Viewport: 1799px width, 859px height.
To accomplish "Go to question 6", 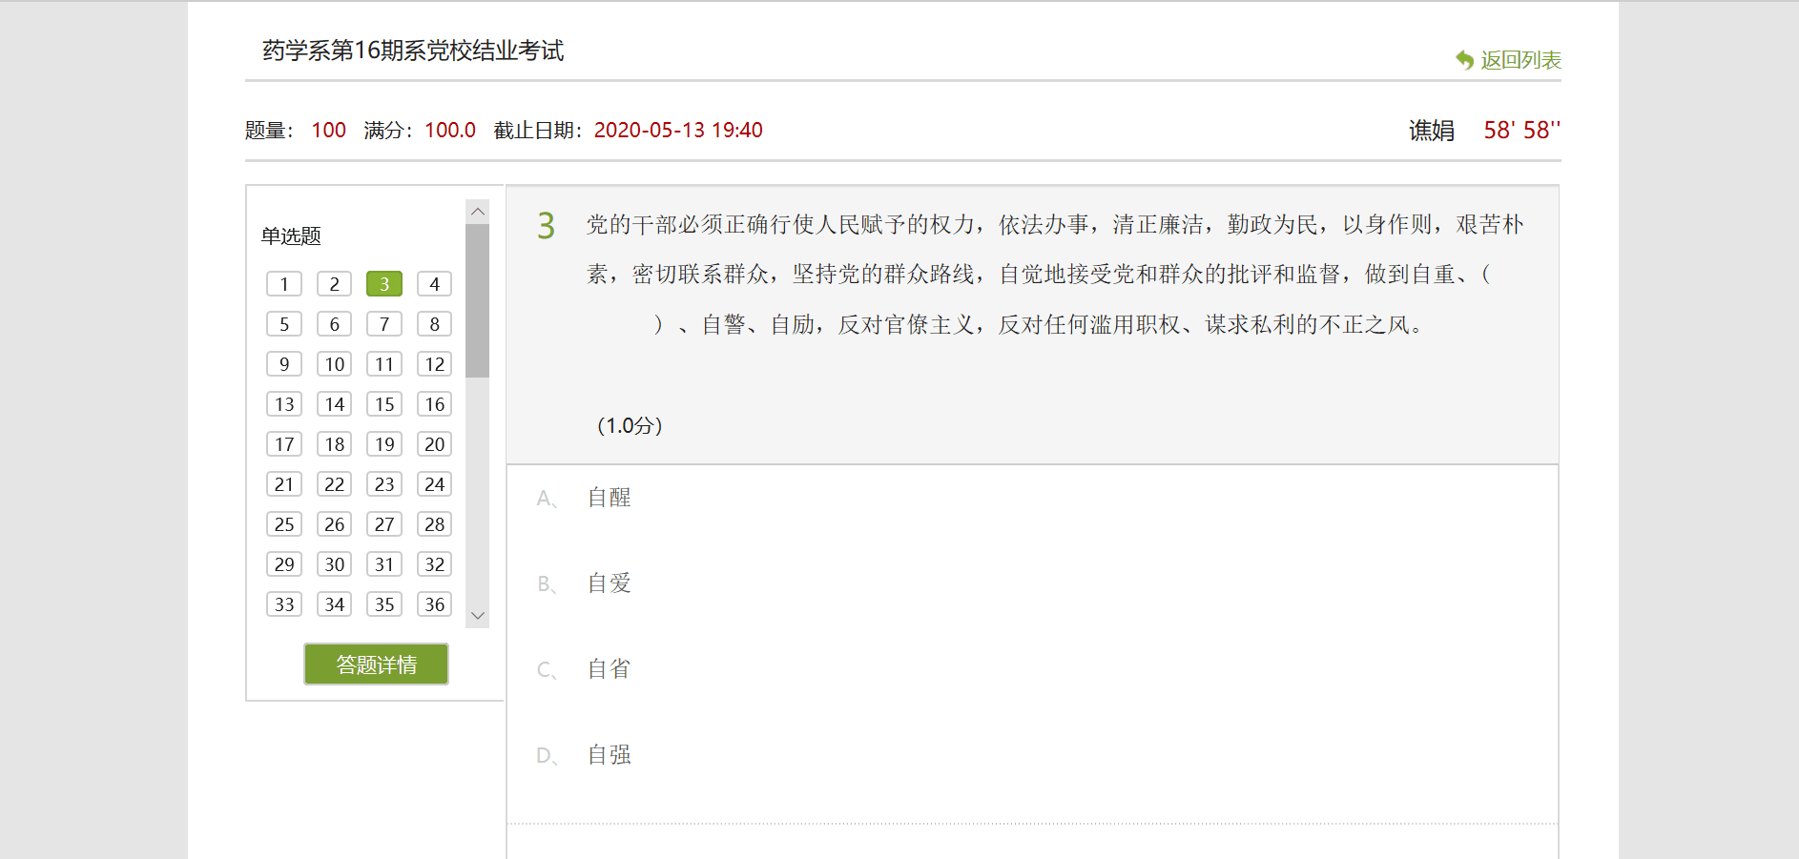I will [334, 324].
